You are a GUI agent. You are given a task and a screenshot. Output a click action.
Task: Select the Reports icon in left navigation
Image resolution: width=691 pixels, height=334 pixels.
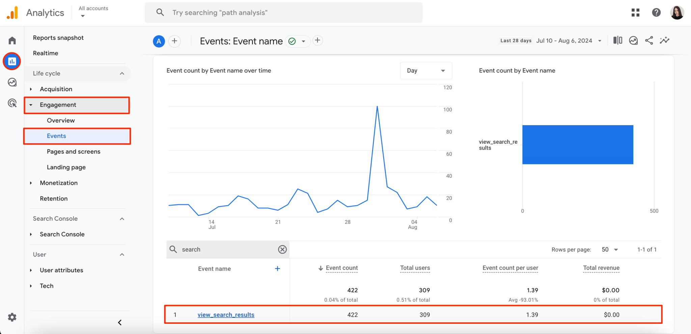click(12, 61)
